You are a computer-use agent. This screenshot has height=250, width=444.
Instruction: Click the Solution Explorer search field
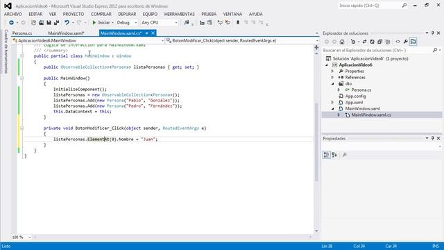[x=378, y=50]
